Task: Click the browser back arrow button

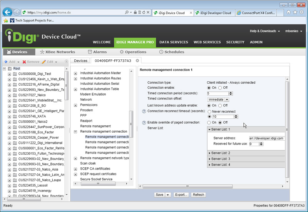Action: click(x=7, y=12)
